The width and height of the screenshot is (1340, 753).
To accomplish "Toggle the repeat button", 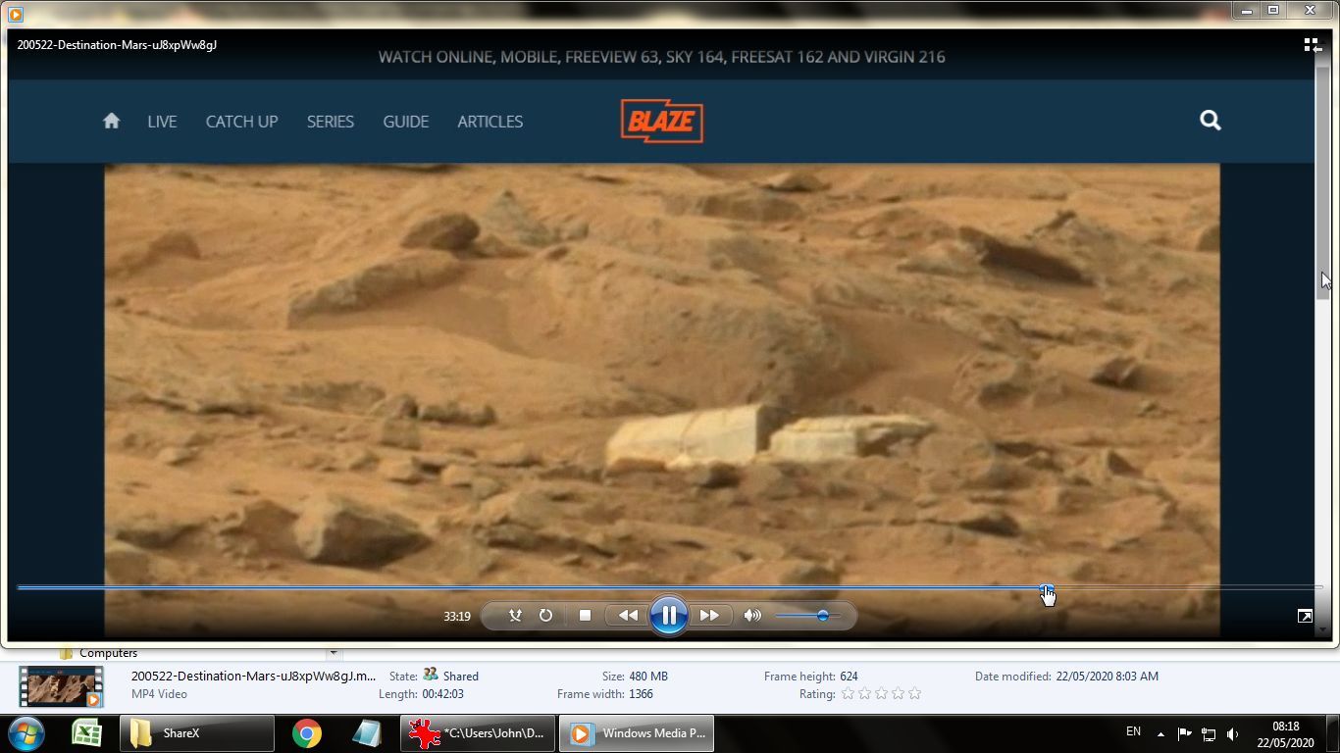I will pos(545,616).
